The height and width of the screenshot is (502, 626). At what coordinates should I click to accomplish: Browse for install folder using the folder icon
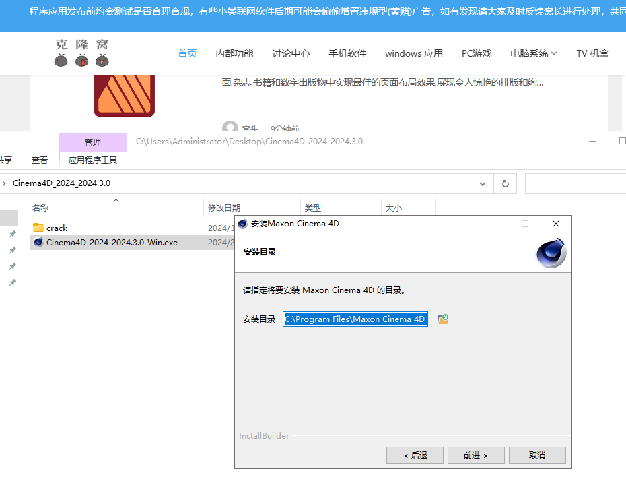pos(443,319)
